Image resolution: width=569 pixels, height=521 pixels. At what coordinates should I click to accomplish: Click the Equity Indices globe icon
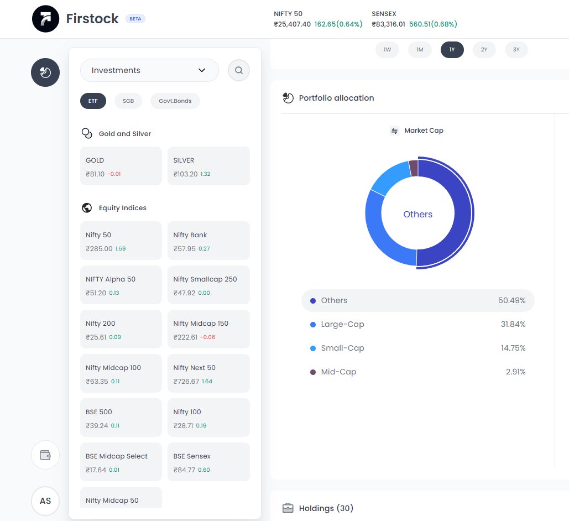point(87,207)
